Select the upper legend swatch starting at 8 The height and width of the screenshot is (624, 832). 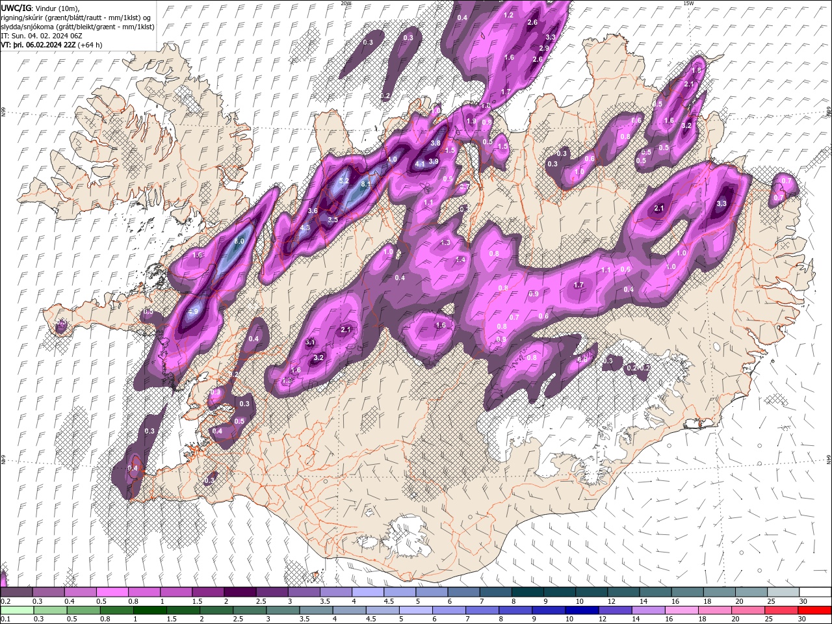coord(527,592)
